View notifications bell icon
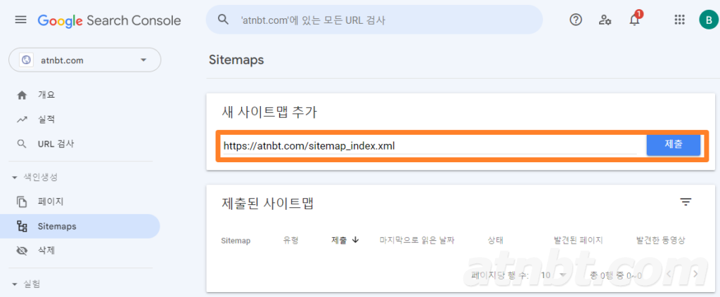 [x=635, y=20]
